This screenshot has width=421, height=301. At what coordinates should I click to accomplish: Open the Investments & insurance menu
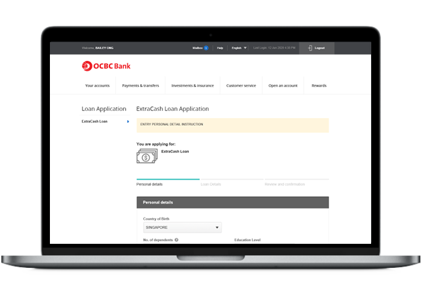point(192,85)
